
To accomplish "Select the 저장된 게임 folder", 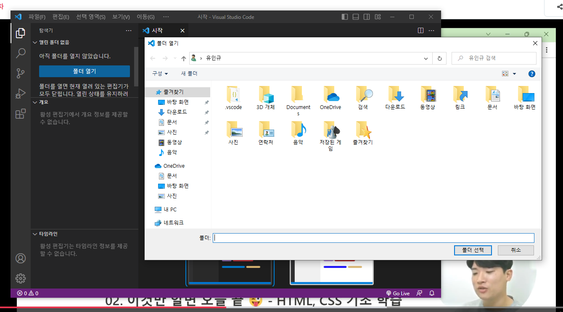I will [330, 136].
